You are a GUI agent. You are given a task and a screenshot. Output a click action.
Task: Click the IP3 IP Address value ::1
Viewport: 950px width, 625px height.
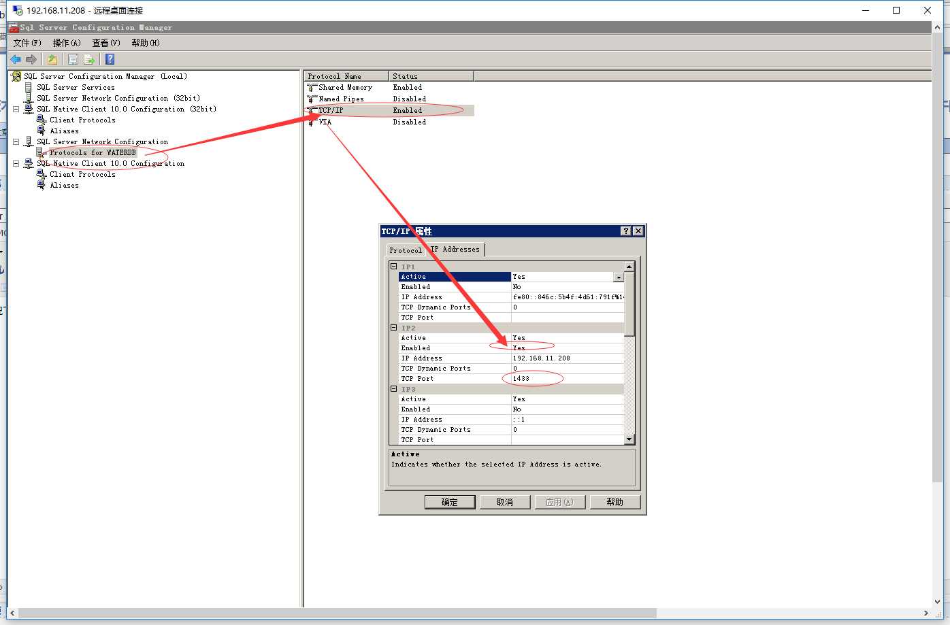(x=519, y=419)
